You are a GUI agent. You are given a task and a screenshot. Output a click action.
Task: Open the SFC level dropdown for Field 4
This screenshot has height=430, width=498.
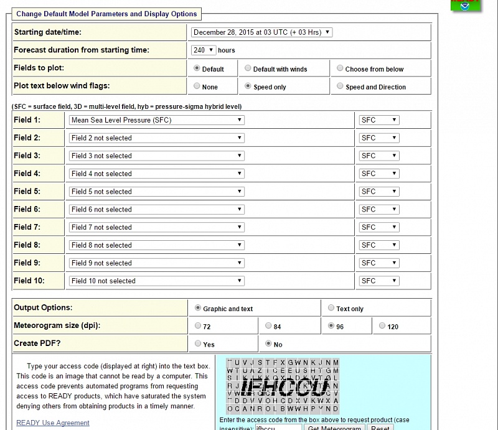point(379,174)
